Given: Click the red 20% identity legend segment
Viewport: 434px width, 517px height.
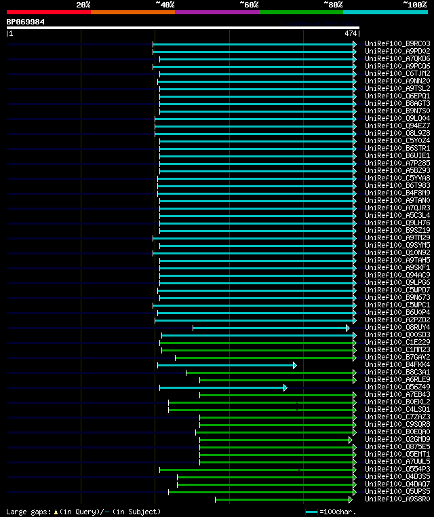Looking at the screenshot, I should [49, 12].
